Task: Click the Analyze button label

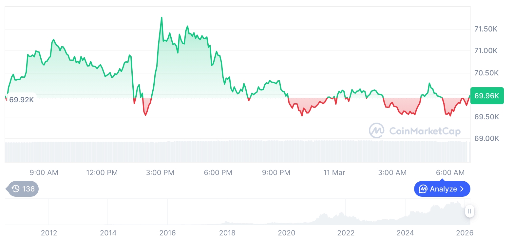Action: (x=443, y=189)
